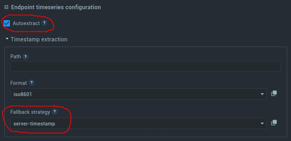Show help for Fallback strategy

tap(55, 112)
